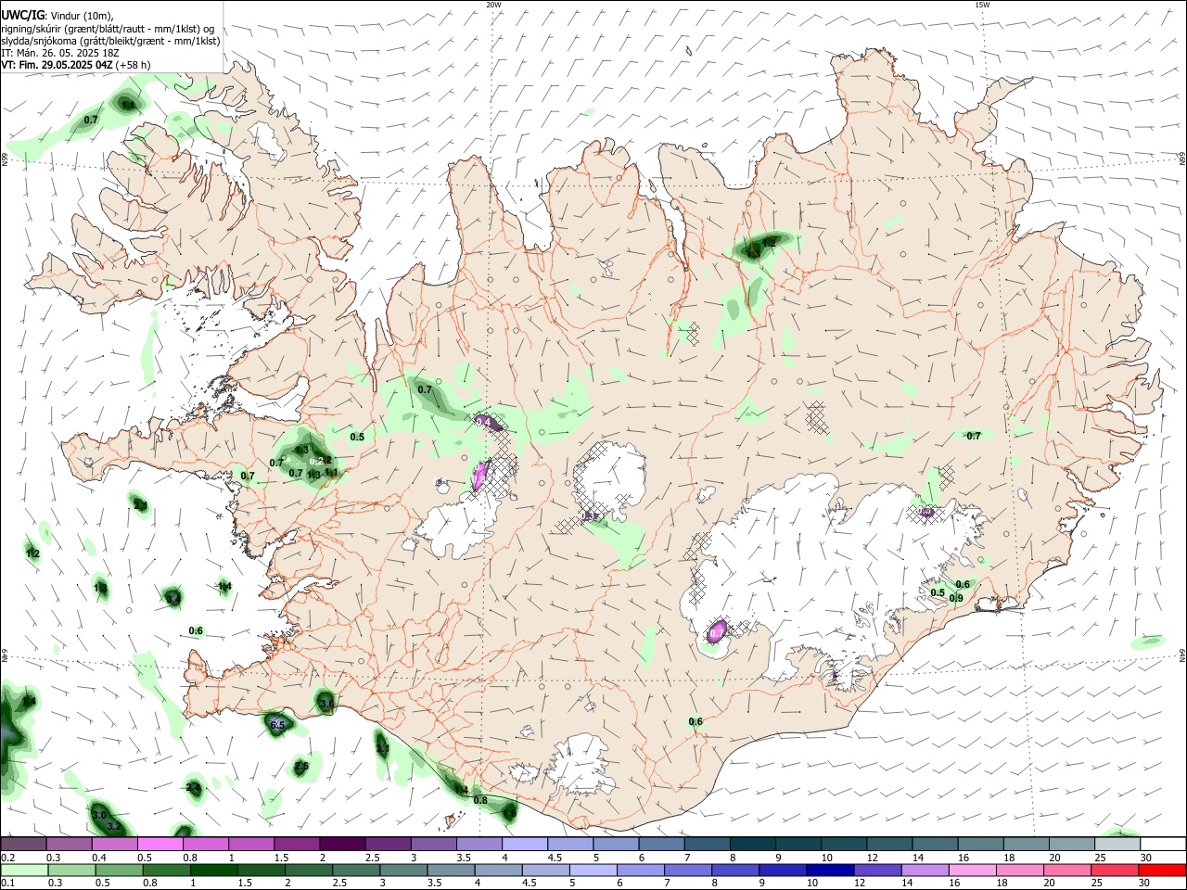Click the bright red legend swatch labeled 30
The width and height of the screenshot is (1187, 890).
[1163, 871]
